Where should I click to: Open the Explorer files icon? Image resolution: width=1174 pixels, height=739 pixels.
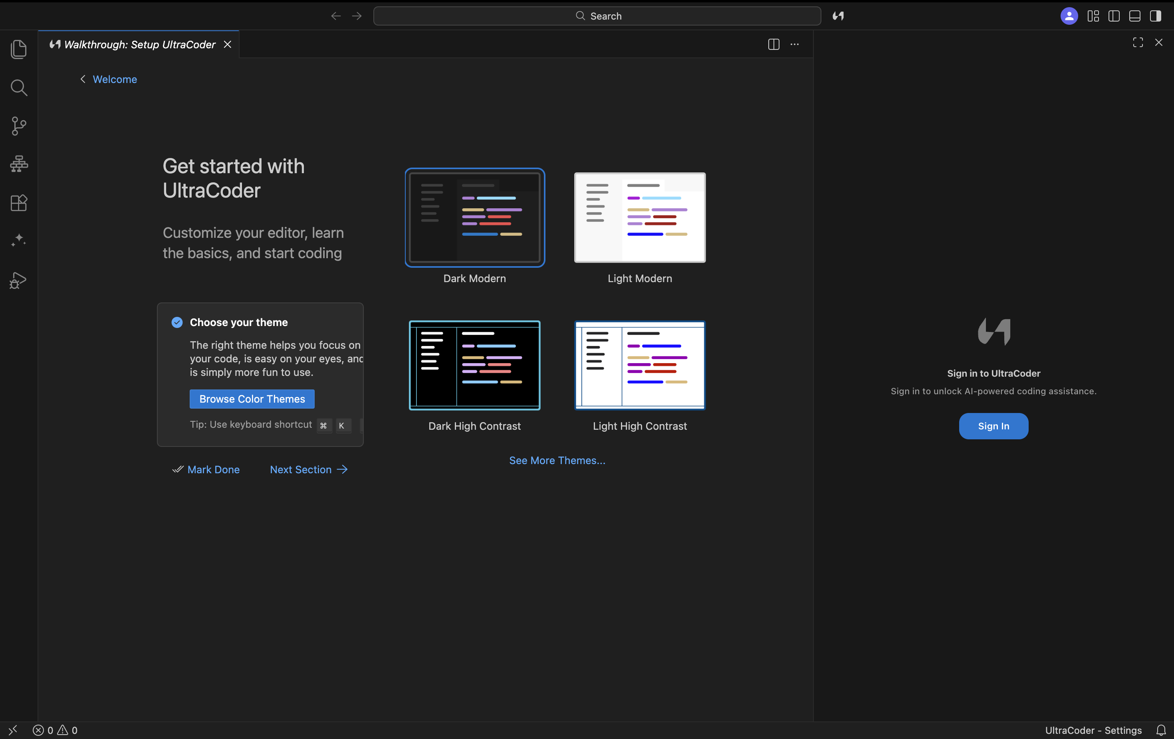point(18,49)
